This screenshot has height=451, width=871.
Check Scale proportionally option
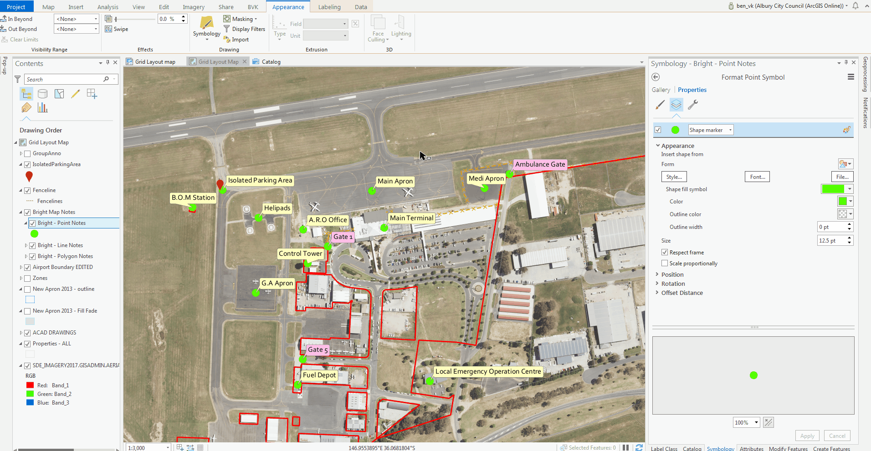tap(665, 263)
